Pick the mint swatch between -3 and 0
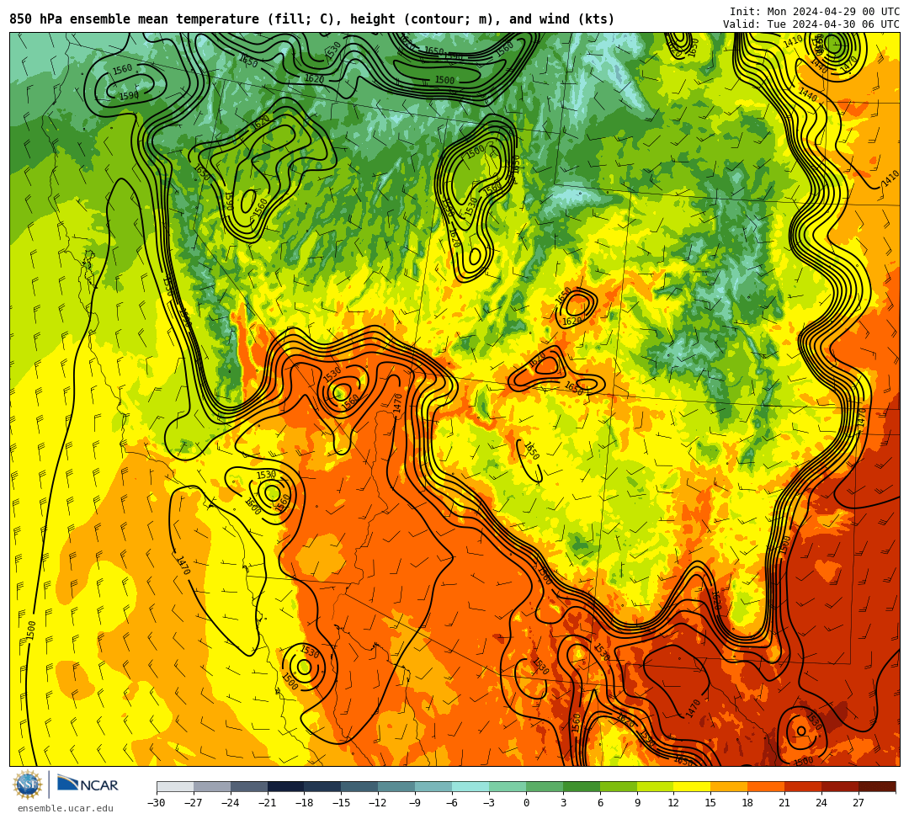 pos(508,786)
